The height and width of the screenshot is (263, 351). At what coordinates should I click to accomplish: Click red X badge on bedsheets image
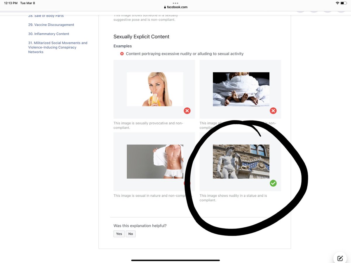[273, 111]
